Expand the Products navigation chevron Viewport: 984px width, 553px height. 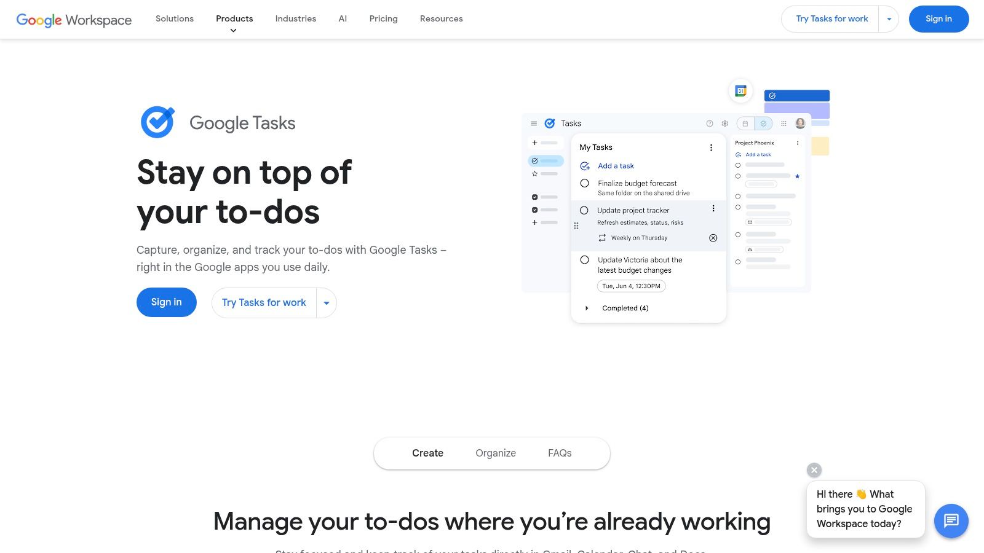(234, 29)
